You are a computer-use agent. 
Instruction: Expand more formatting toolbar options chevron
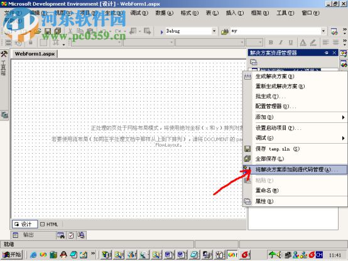click(345, 42)
